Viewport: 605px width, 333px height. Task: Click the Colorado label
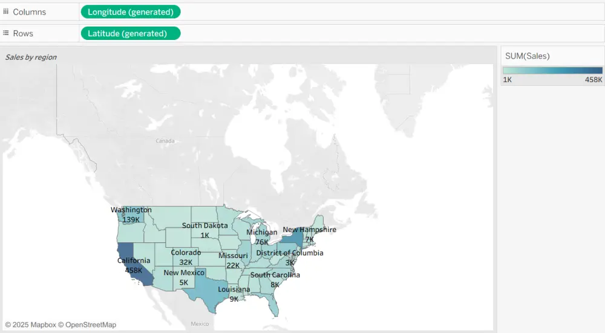point(186,253)
